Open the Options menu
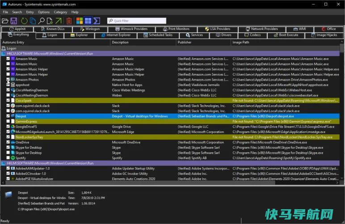Viewport: 345px width, 224px height. 44,12
